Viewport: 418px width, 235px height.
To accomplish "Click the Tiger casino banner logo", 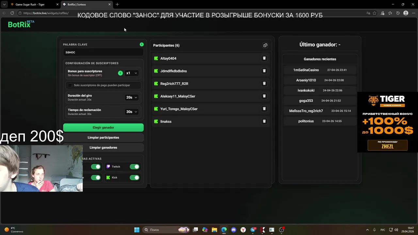I will pyautogui.click(x=387, y=101).
